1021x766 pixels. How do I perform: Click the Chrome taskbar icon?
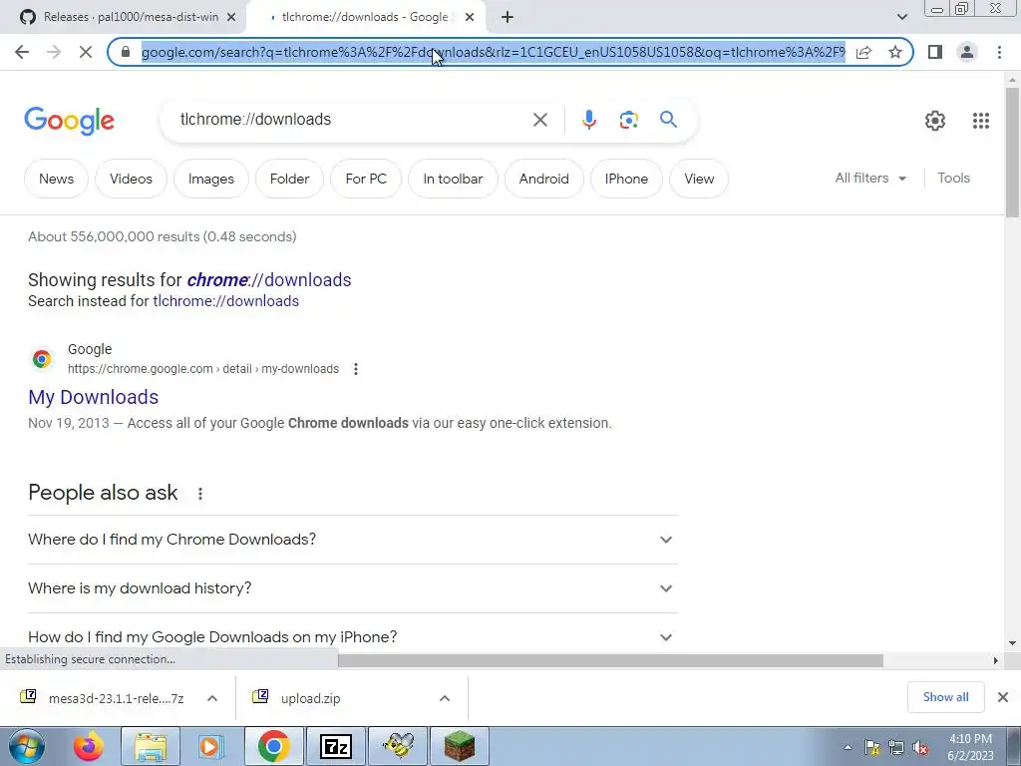click(x=273, y=746)
